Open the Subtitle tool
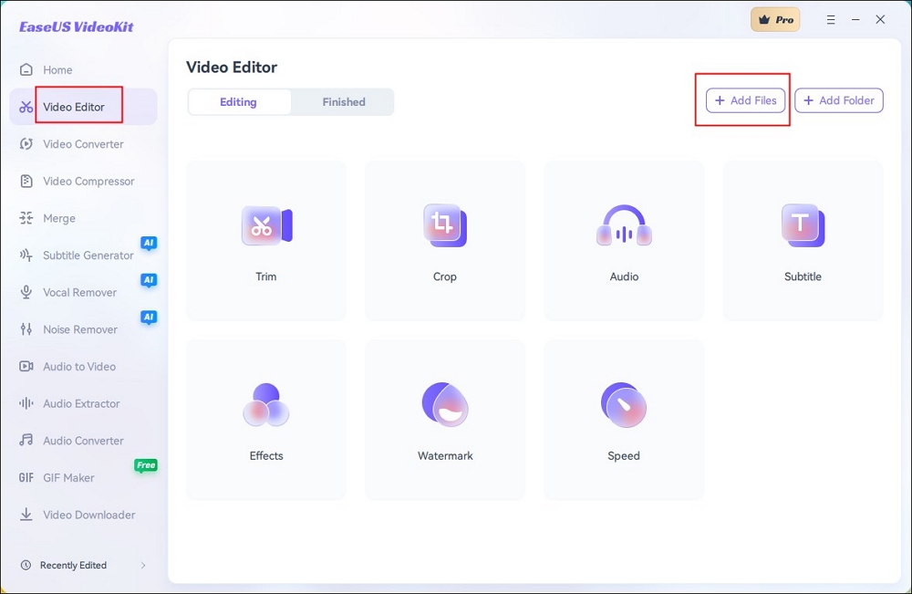This screenshot has width=912, height=594. [802, 240]
